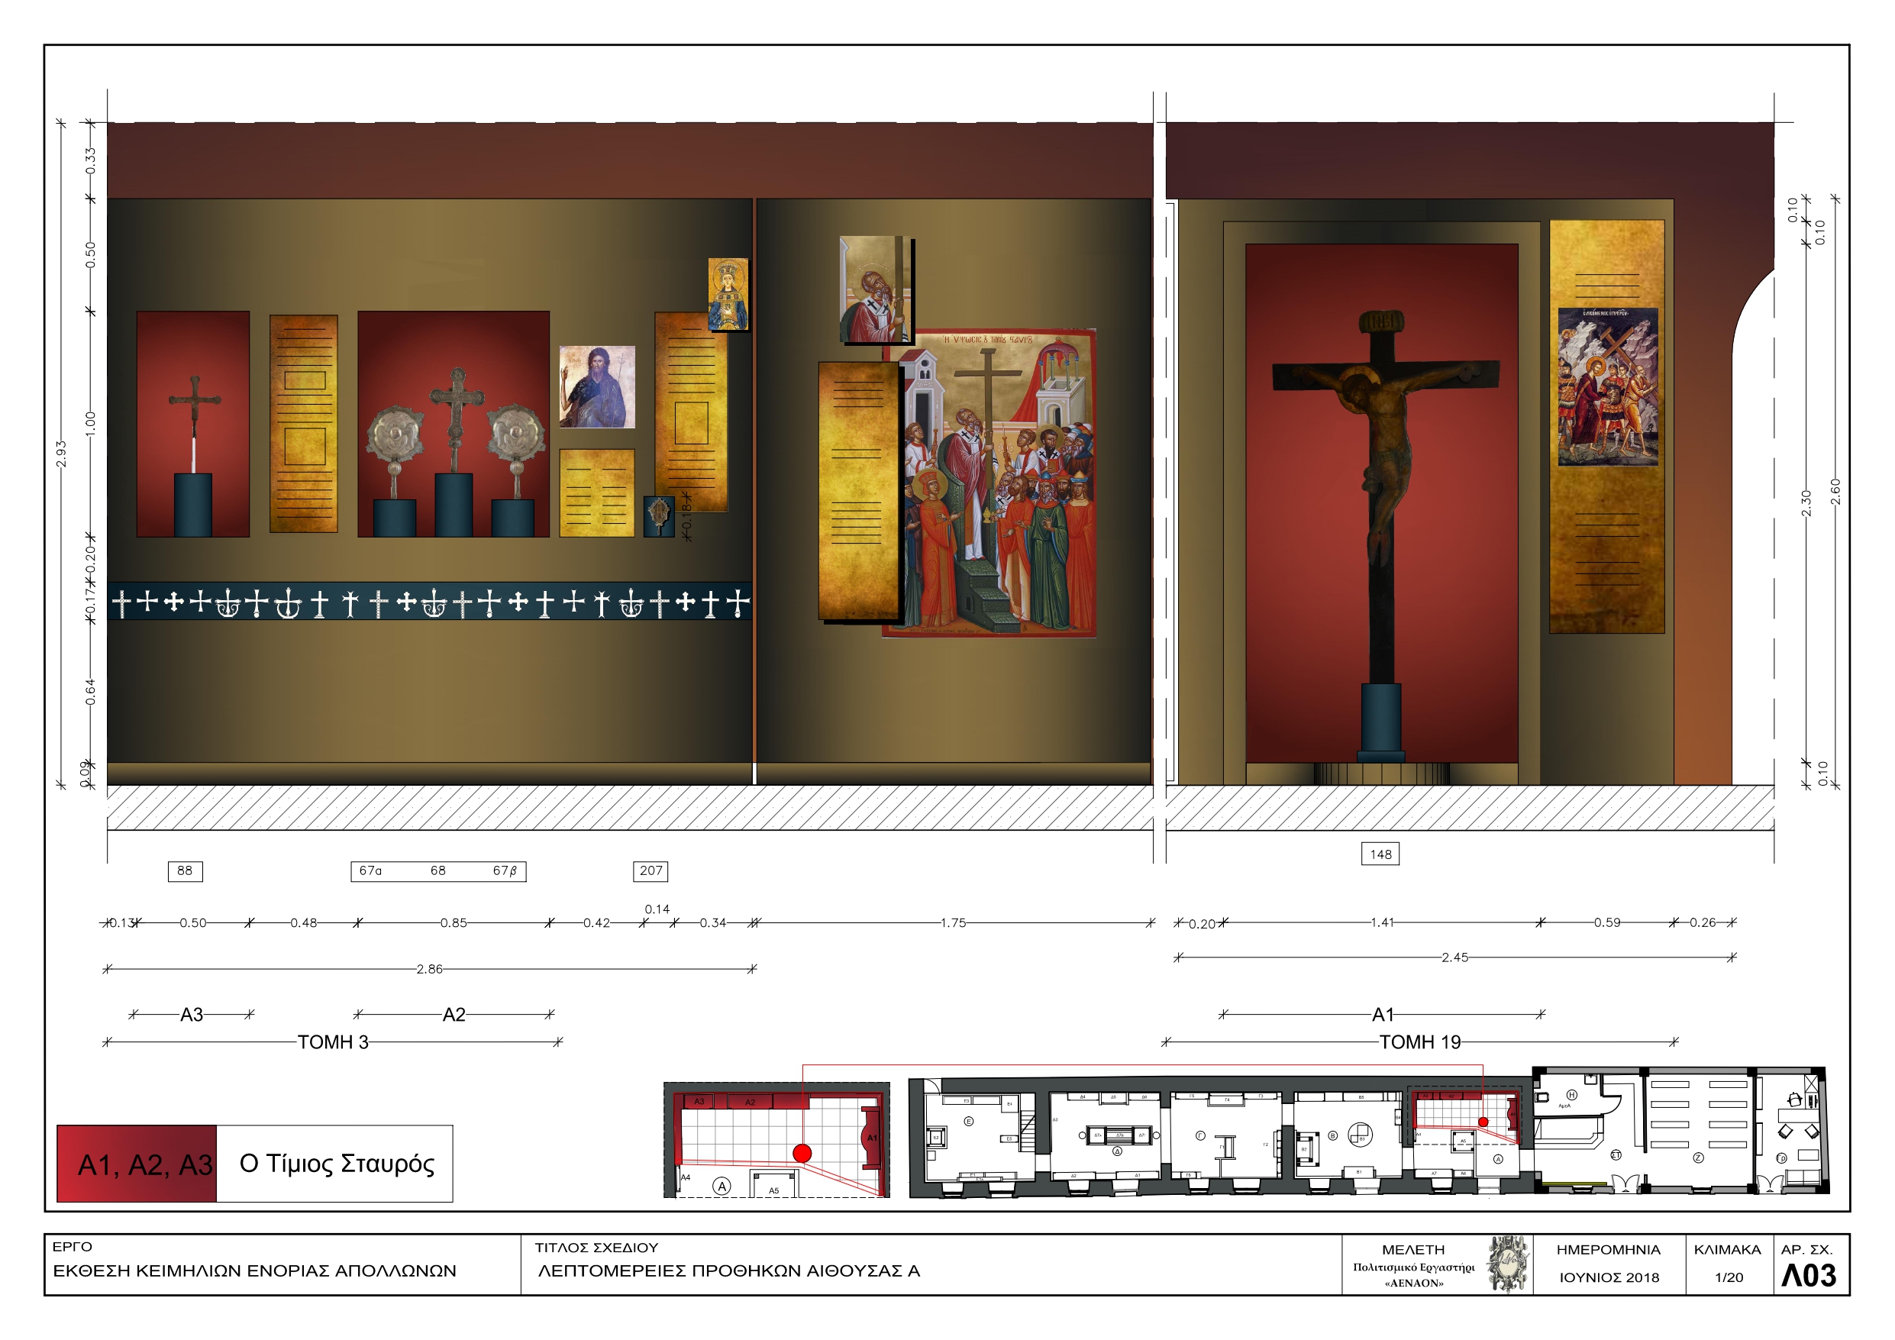Click the circled room marker B on floor plan
The height and width of the screenshot is (1340, 1895).
[x=1332, y=1136]
